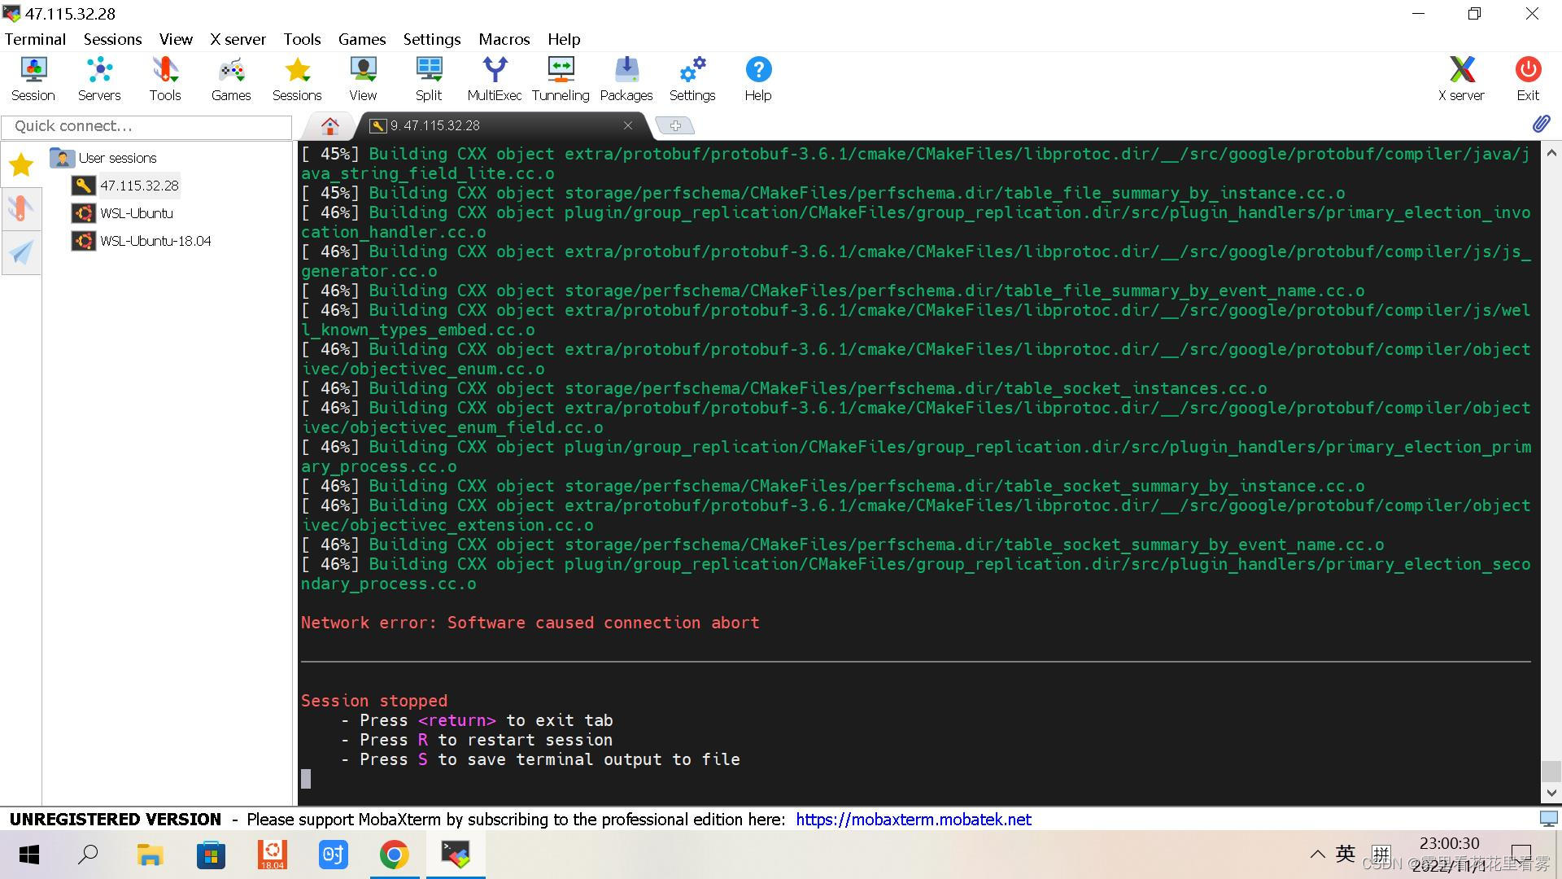This screenshot has width=1562, height=879.
Task: Open the mobaxterm.mobatek.net link
Action: [x=913, y=820]
